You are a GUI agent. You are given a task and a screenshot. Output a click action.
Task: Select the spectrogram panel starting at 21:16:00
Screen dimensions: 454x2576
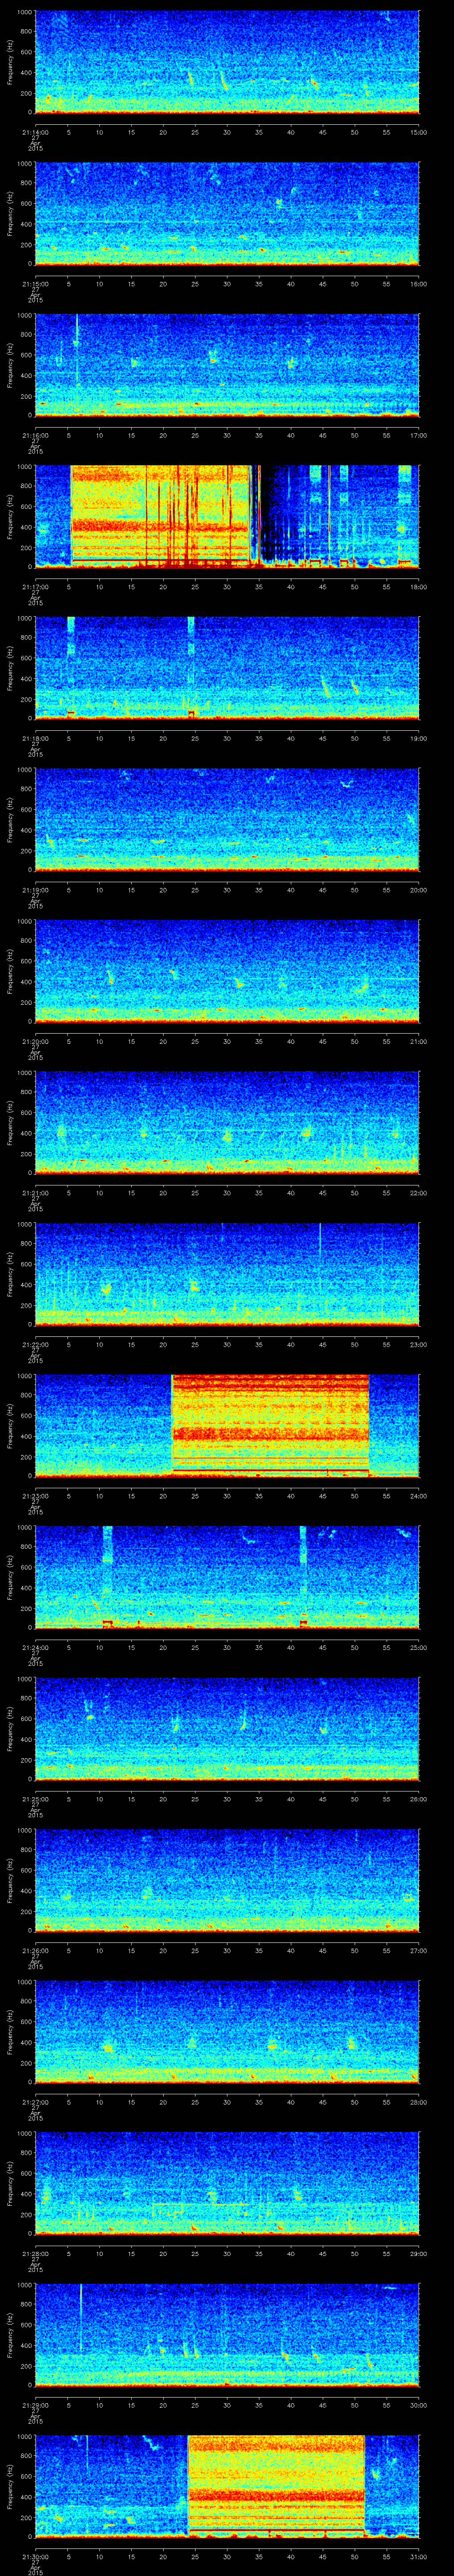pyautogui.click(x=227, y=365)
